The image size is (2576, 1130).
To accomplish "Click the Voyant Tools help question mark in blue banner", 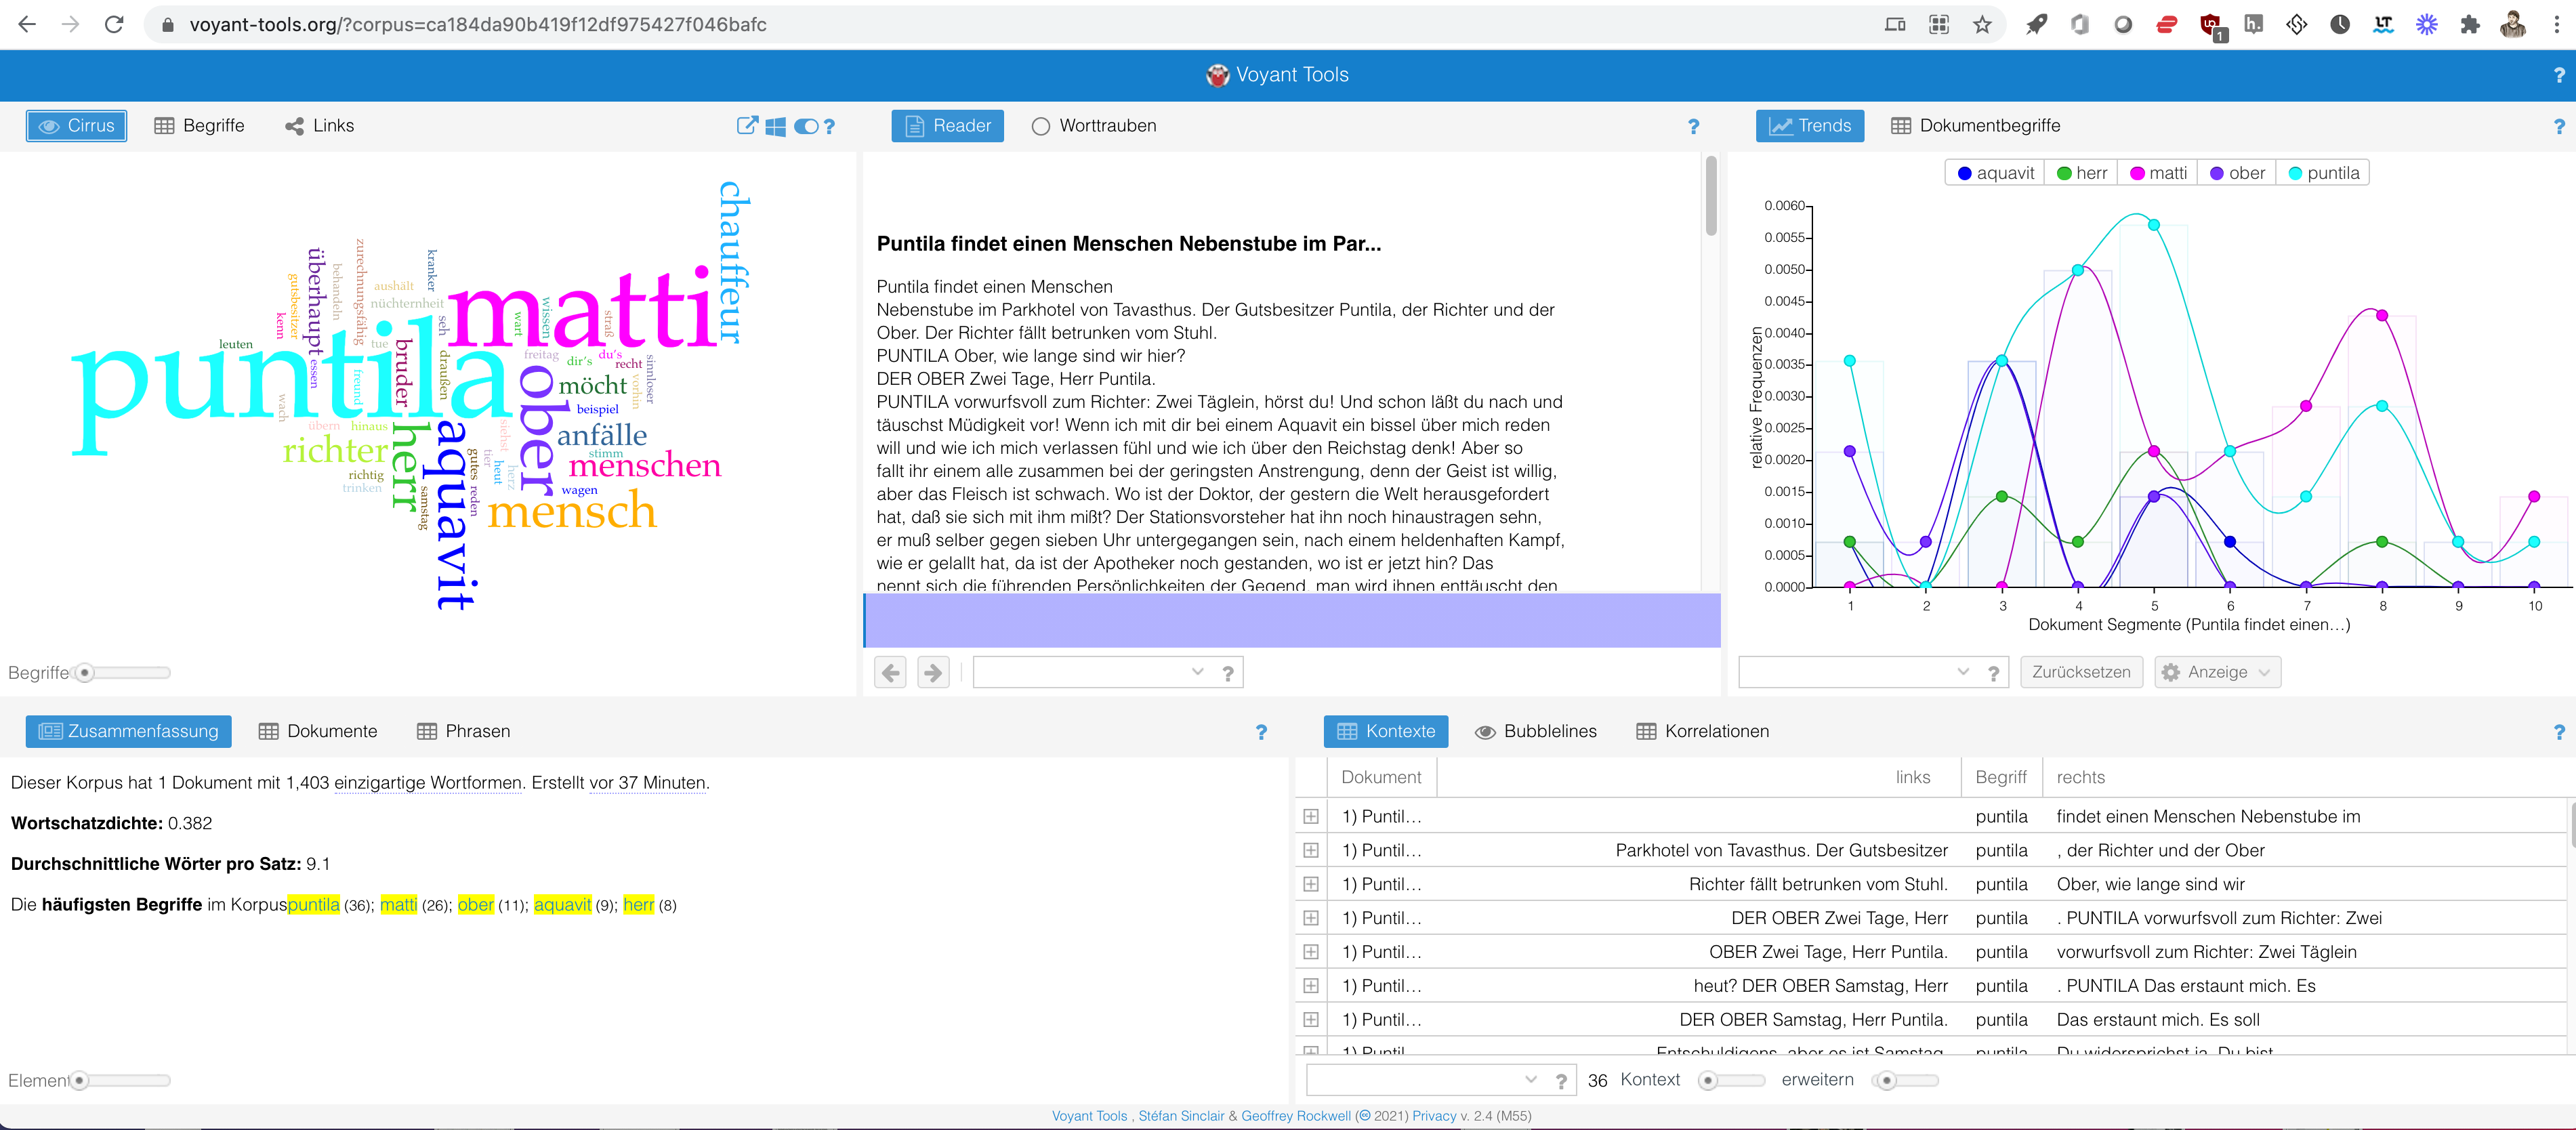I will click(2558, 75).
